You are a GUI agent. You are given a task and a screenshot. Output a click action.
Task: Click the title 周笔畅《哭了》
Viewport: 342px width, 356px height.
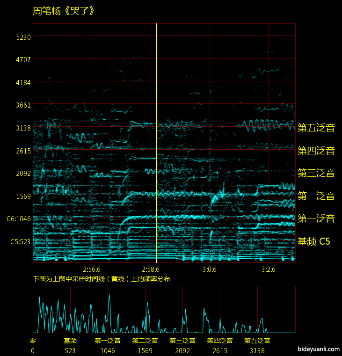click(x=64, y=11)
